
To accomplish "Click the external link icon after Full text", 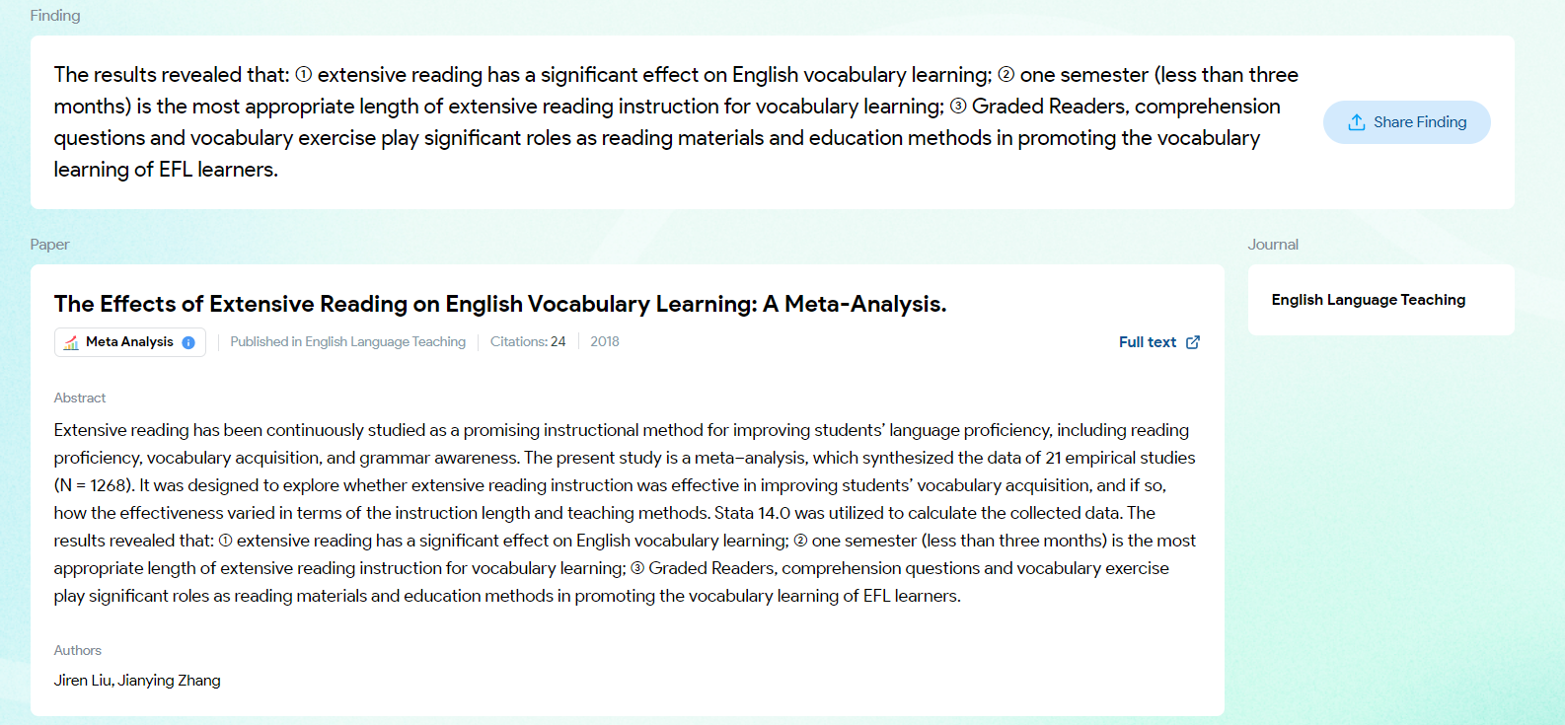I will (1193, 342).
